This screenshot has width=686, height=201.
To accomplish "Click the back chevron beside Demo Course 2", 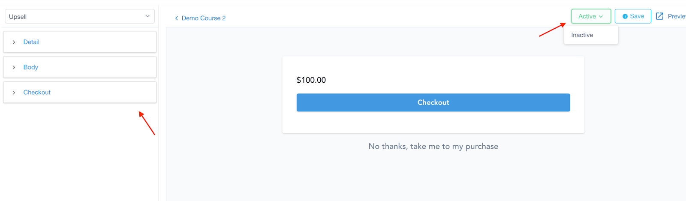I will (x=176, y=18).
